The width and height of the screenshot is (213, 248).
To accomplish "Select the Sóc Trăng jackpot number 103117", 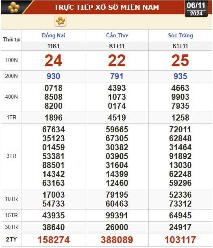I will coord(180,239).
